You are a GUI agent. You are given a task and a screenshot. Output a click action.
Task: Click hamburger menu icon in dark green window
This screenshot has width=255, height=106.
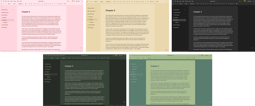[44, 55]
